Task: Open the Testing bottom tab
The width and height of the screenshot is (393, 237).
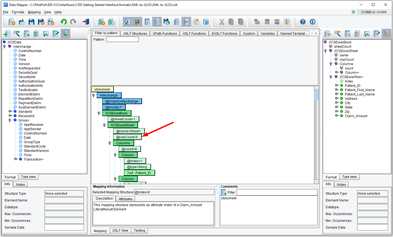Action: pos(139,230)
